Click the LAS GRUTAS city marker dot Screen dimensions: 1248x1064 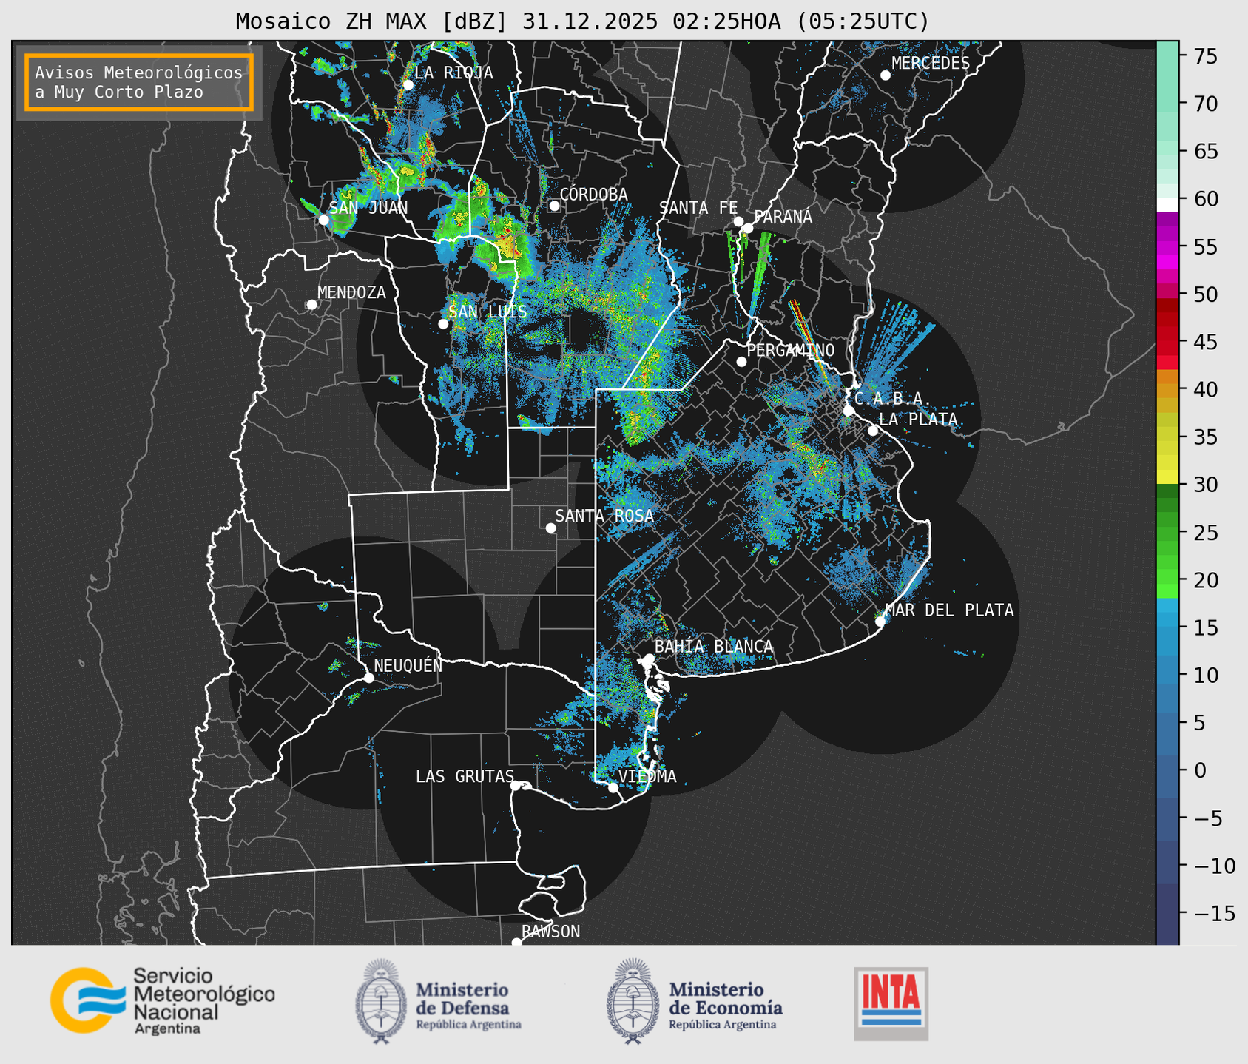tap(516, 786)
